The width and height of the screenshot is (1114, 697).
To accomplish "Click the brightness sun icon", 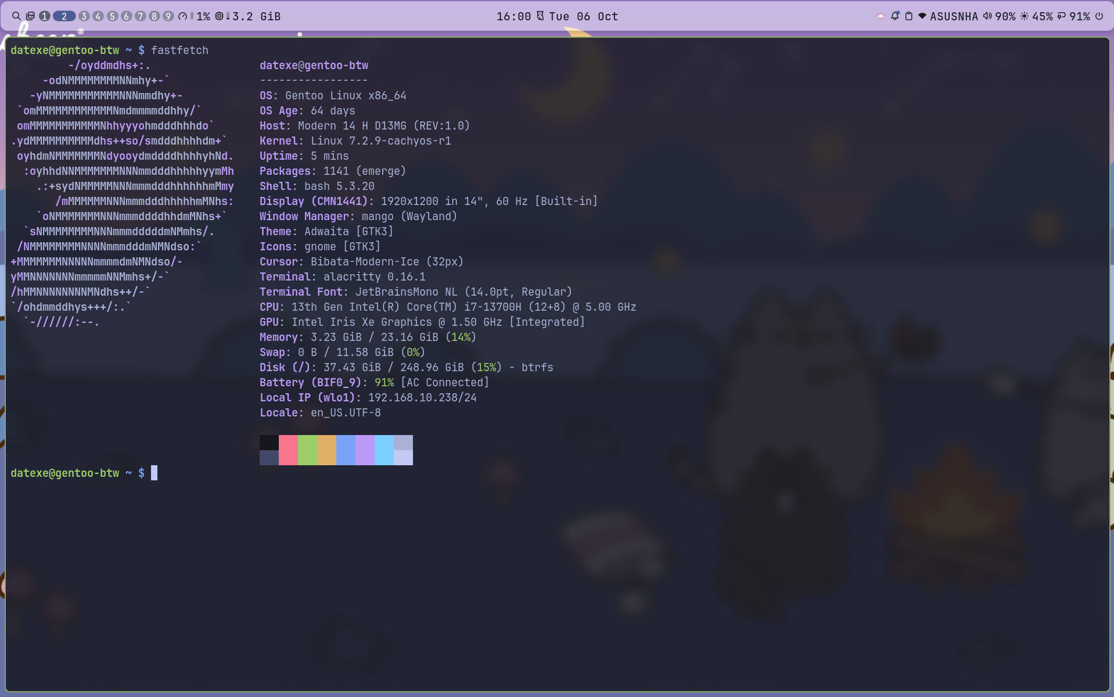I will [x=1025, y=16].
